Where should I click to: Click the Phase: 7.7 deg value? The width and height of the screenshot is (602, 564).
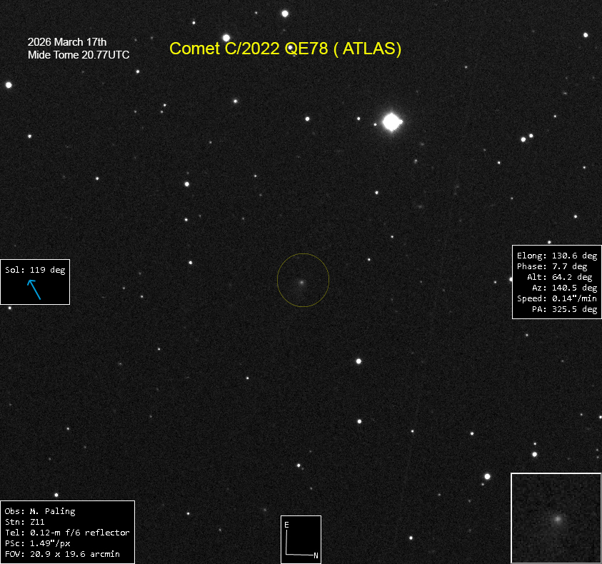click(x=556, y=266)
